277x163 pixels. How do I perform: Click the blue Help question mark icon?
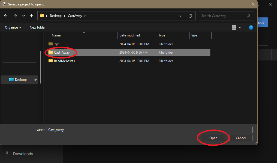point(251,27)
